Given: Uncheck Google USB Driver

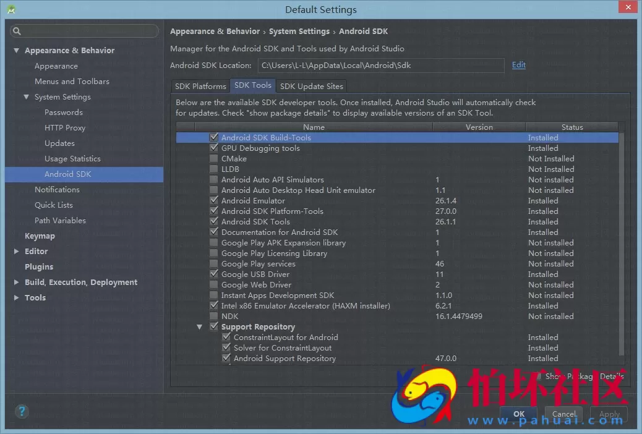Looking at the screenshot, I should coord(213,274).
